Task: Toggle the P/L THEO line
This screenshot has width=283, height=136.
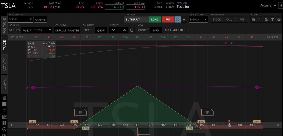Action: (x=14, y=30)
